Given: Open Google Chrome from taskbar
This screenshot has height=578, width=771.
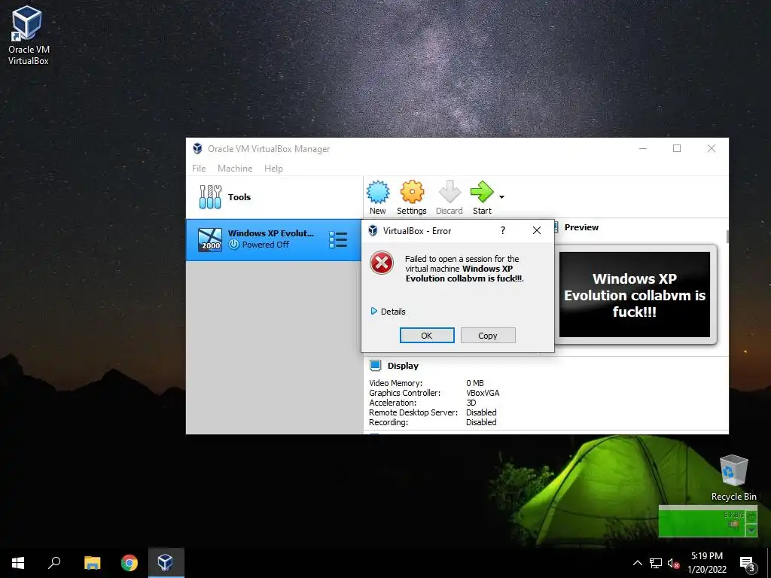Looking at the screenshot, I should (x=130, y=563).
